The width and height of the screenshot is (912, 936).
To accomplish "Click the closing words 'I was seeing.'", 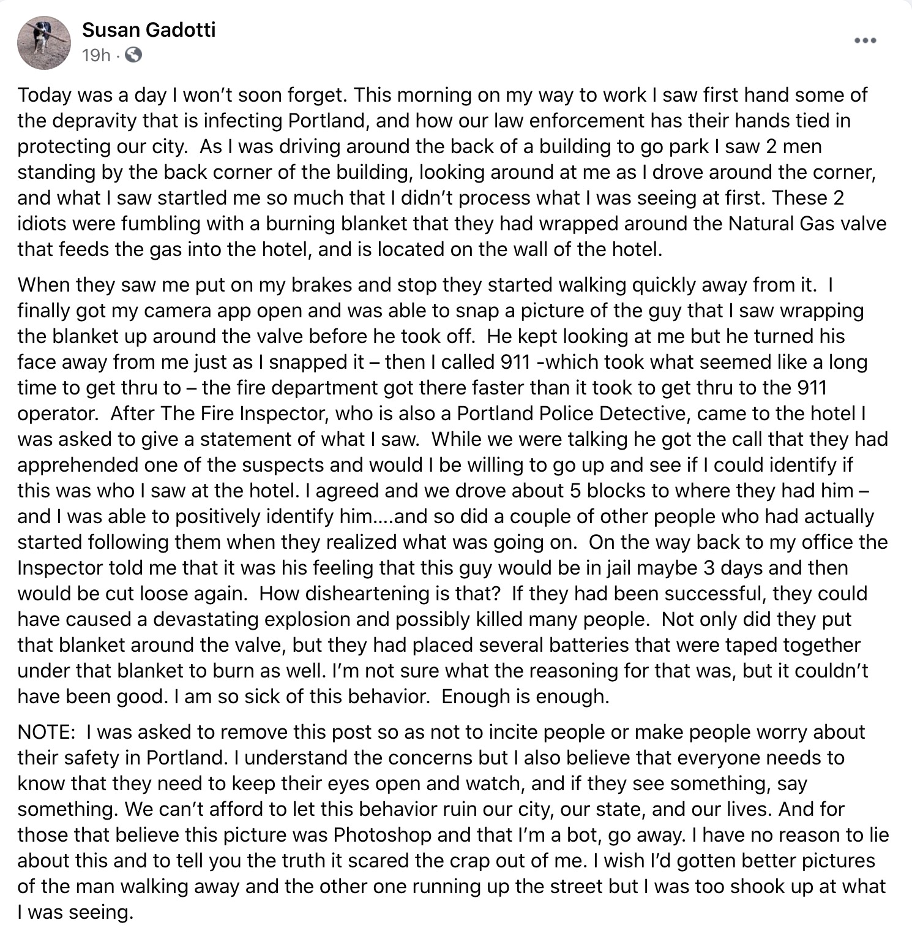I will (75, 912).
